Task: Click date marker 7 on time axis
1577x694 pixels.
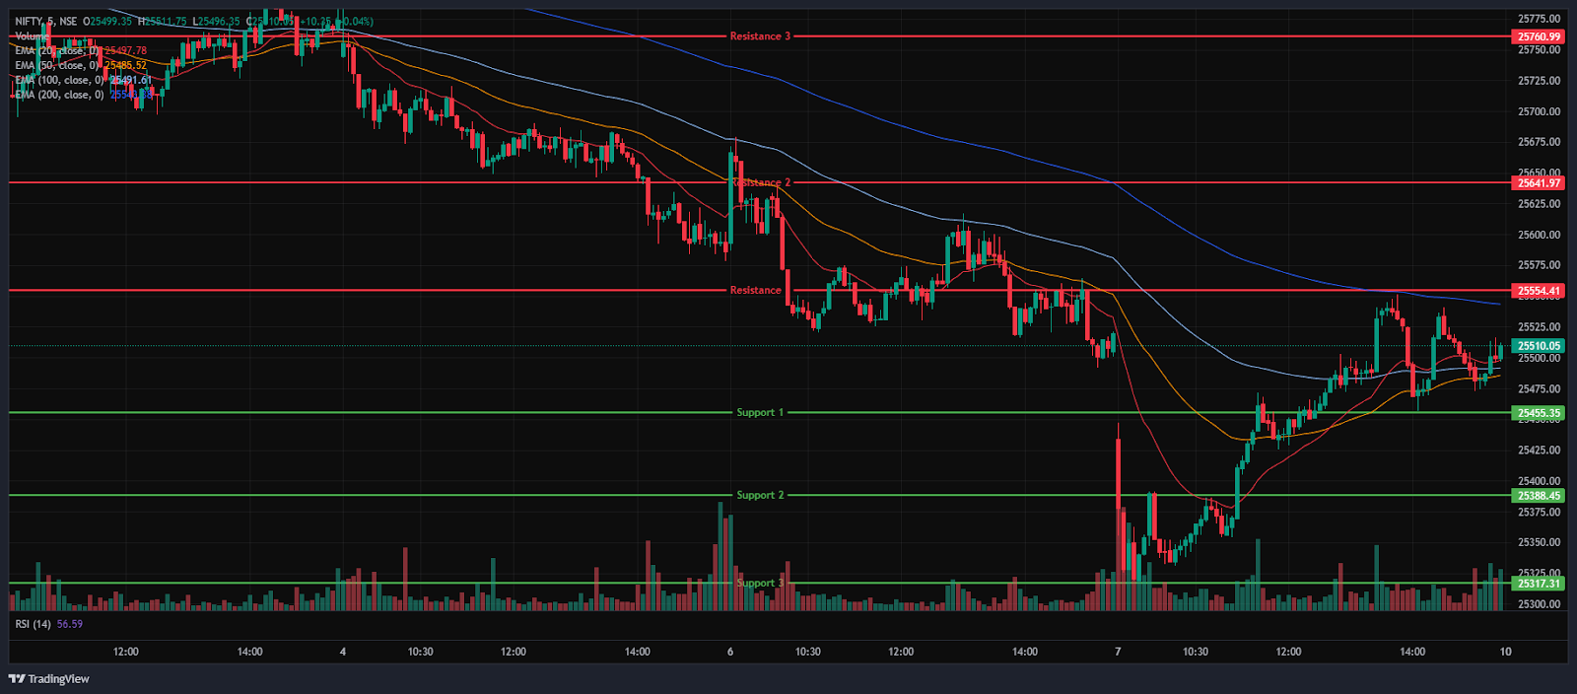Action: pos(1118,652)
